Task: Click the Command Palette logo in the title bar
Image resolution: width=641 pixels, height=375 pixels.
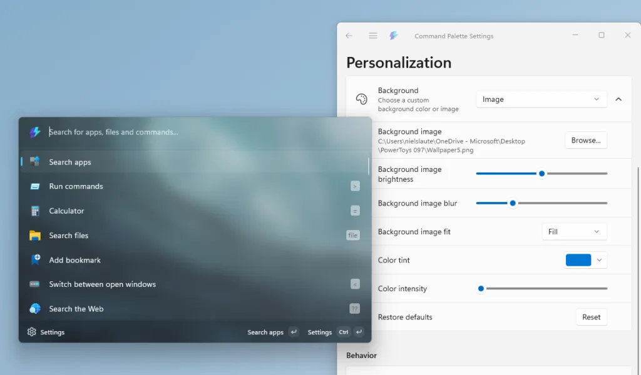Action: tap(393, 36)
